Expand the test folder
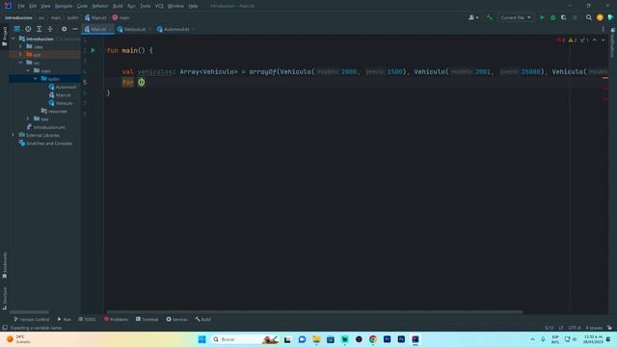Viewport: 617px width, 347px height. pos(28,119)
